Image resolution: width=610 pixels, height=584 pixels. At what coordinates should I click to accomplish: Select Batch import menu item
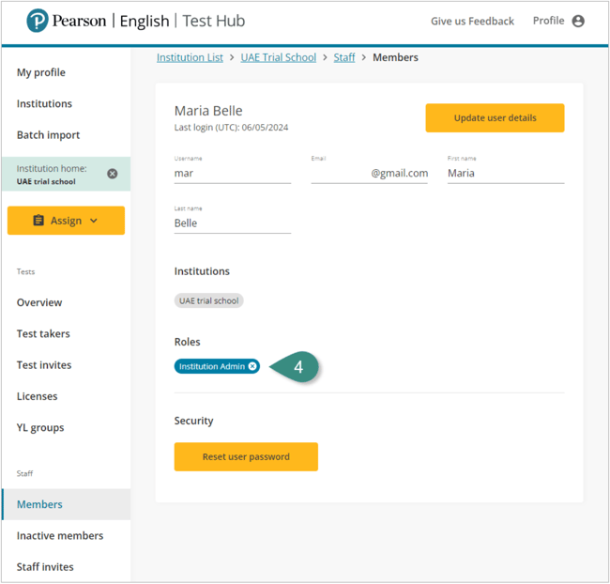point(48,135)
